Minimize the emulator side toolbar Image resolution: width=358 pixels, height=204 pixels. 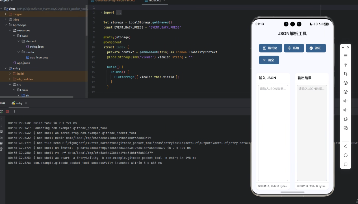coord(343,47)
